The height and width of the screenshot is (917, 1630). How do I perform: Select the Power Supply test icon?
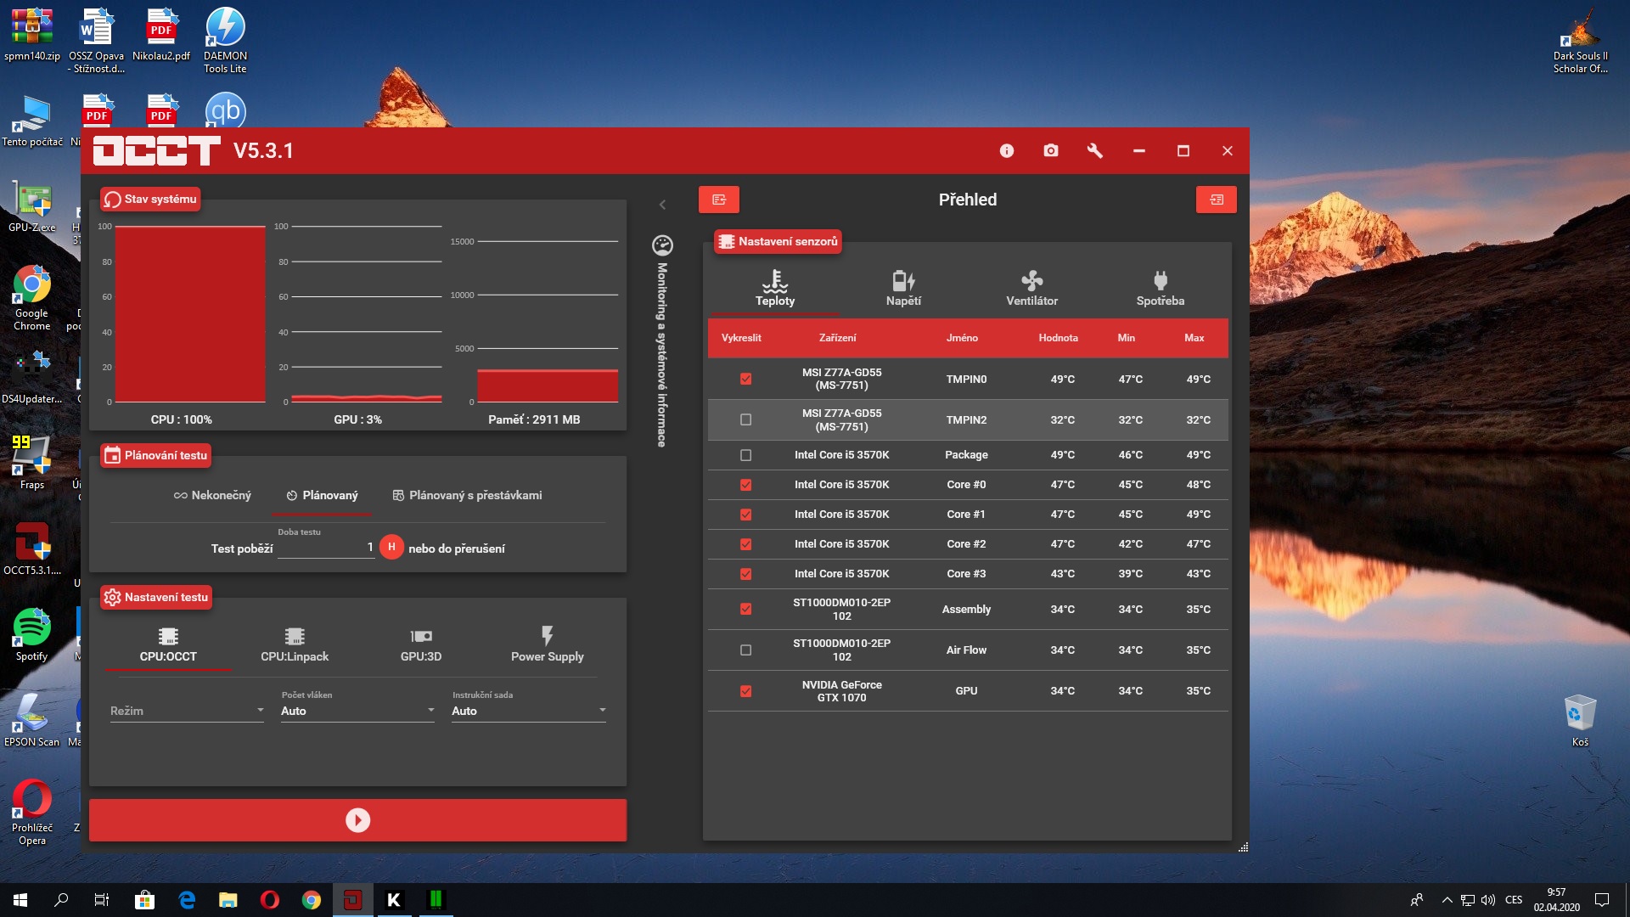tap(547, 644)
